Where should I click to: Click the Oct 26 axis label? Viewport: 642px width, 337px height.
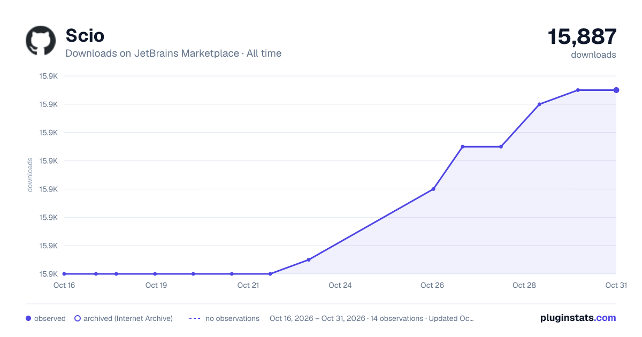coord(432,285)
